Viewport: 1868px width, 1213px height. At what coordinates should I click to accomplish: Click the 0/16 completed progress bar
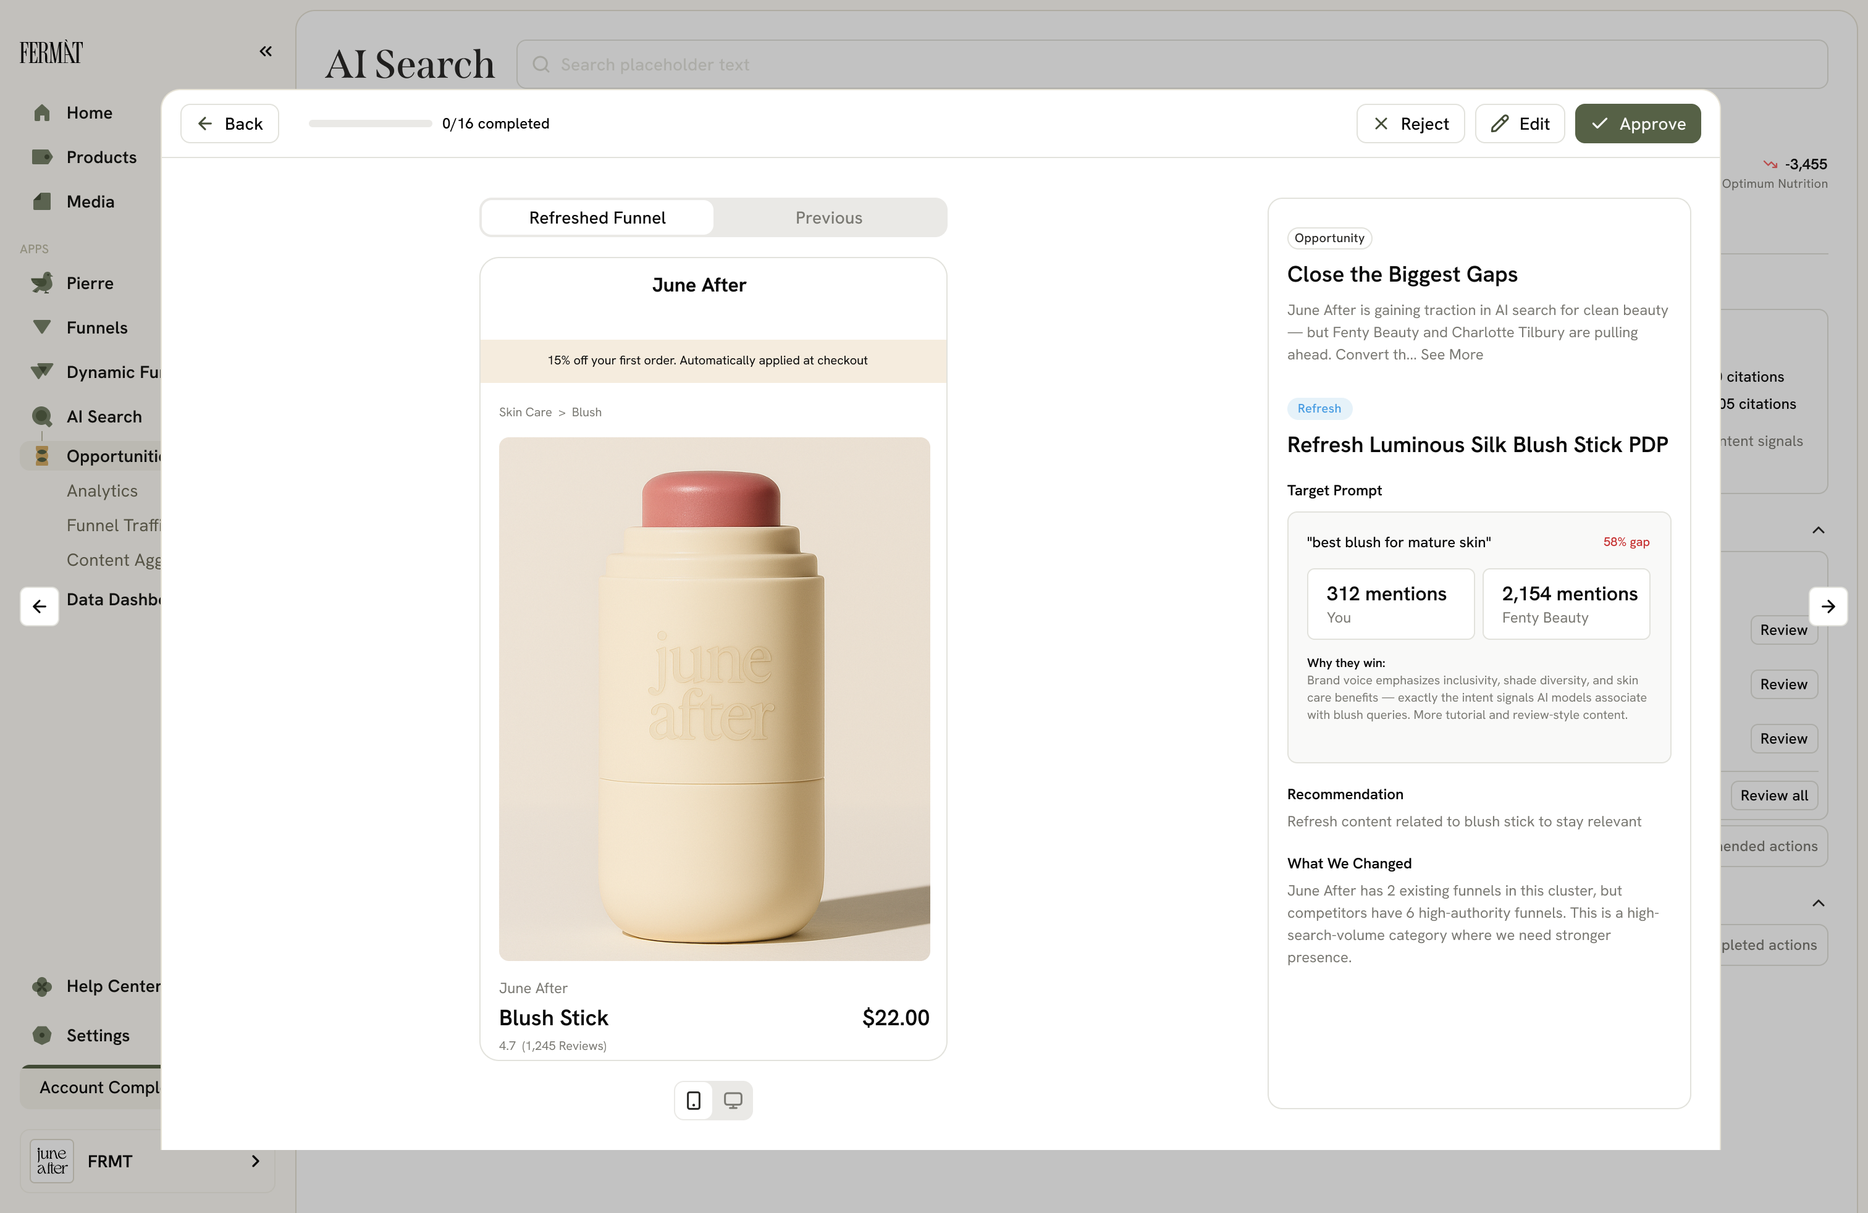371,123
